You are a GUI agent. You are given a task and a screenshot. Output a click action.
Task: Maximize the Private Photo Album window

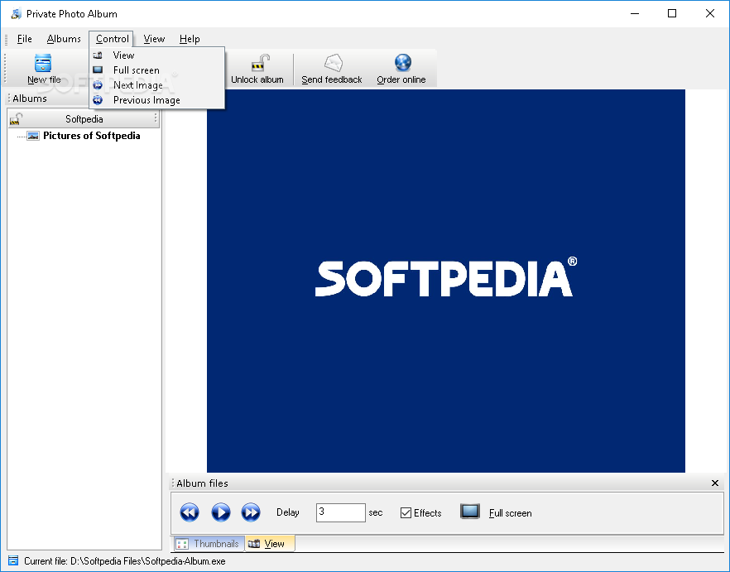pyautogui.click(x=672, y=13)
